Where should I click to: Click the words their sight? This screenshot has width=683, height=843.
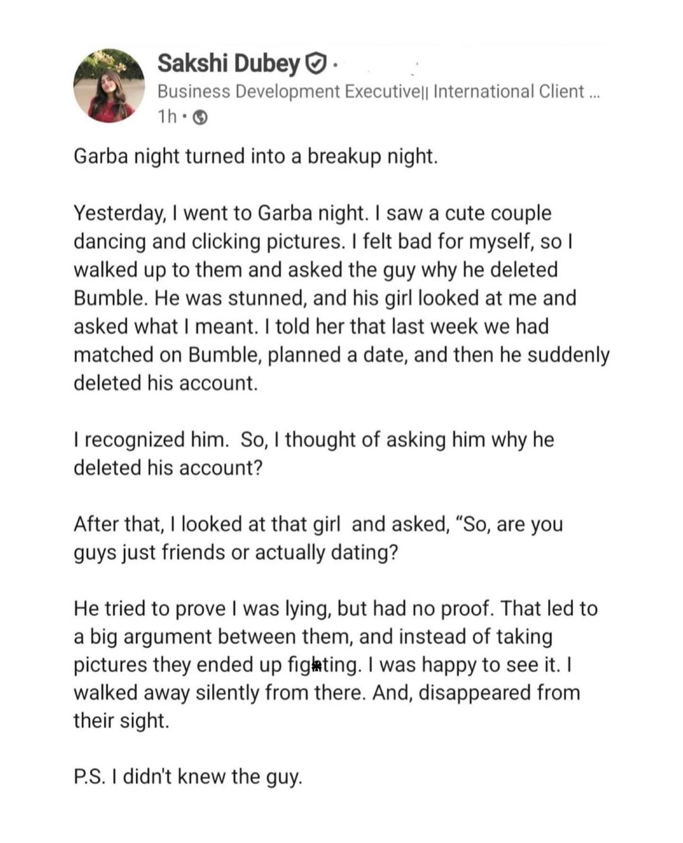point(121,721)
